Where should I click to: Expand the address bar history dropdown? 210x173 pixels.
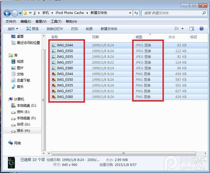coord(130,13)
